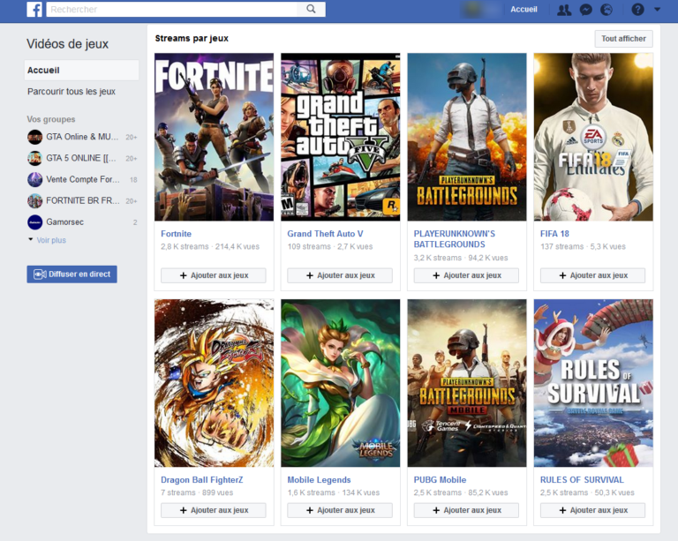Image resolution: width=678 pixels, height=541 pixels.
Task: Focus the Rechercher search field
Action: 171,9
